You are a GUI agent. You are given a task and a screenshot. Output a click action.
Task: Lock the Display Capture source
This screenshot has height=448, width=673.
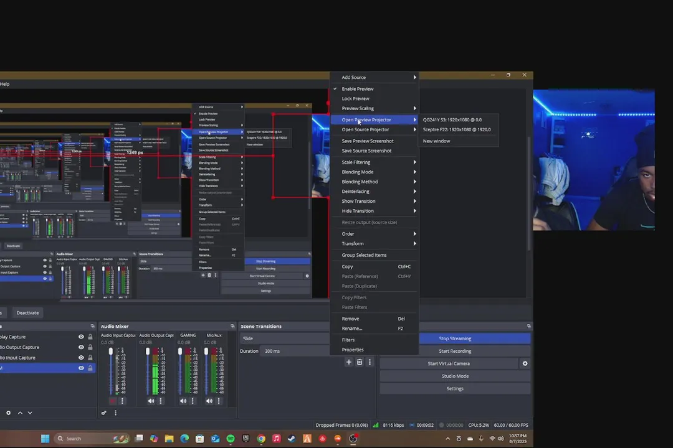(x=90, y=337)
